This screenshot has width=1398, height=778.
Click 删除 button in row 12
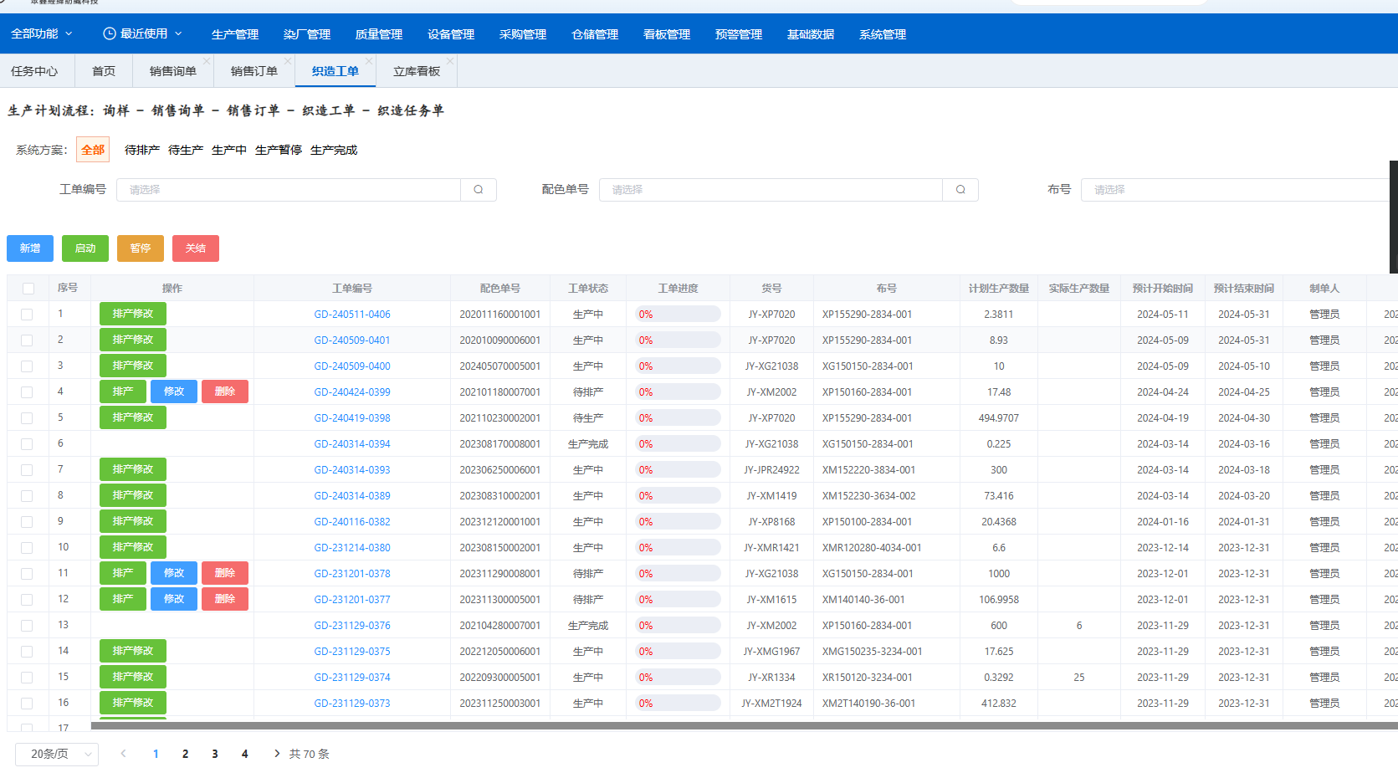pos(225,599)
